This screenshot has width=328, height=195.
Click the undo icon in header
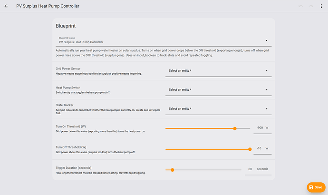(x=300, y=6)
